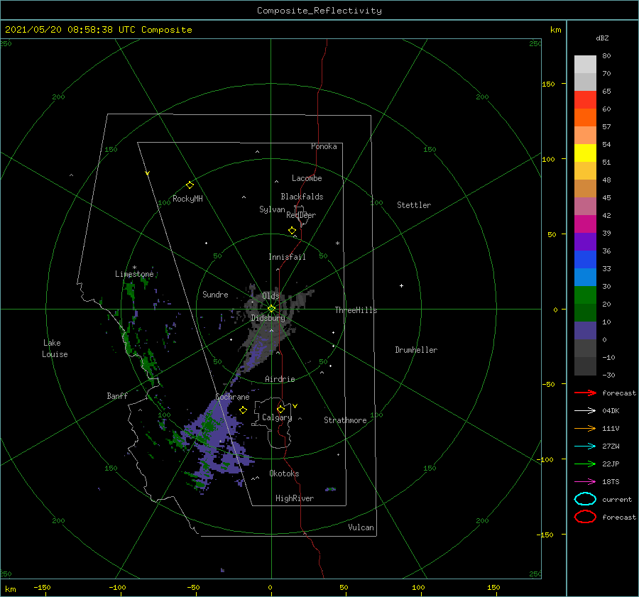Click the Ponoka town label
Screen dimensions: 639x597
324,146
